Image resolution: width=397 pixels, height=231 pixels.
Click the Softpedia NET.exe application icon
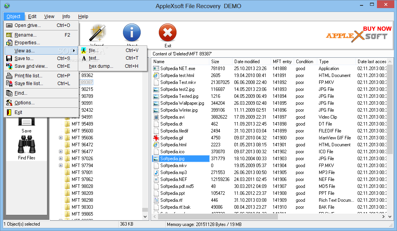(156, 69)
